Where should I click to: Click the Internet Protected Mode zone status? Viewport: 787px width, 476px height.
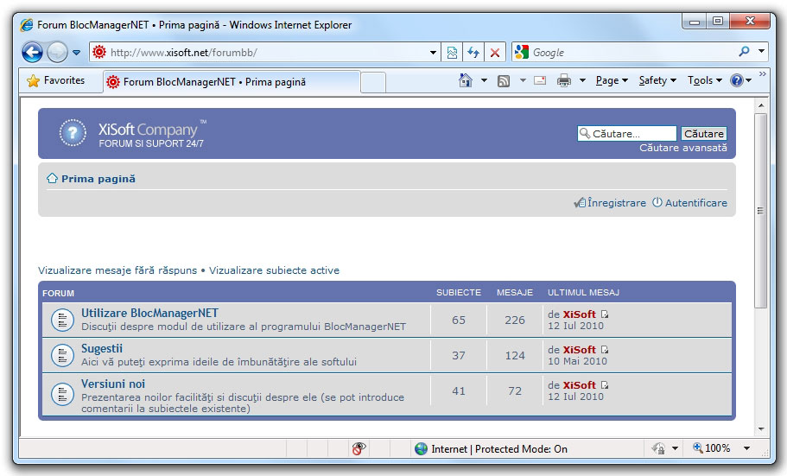tap(491, 448)
